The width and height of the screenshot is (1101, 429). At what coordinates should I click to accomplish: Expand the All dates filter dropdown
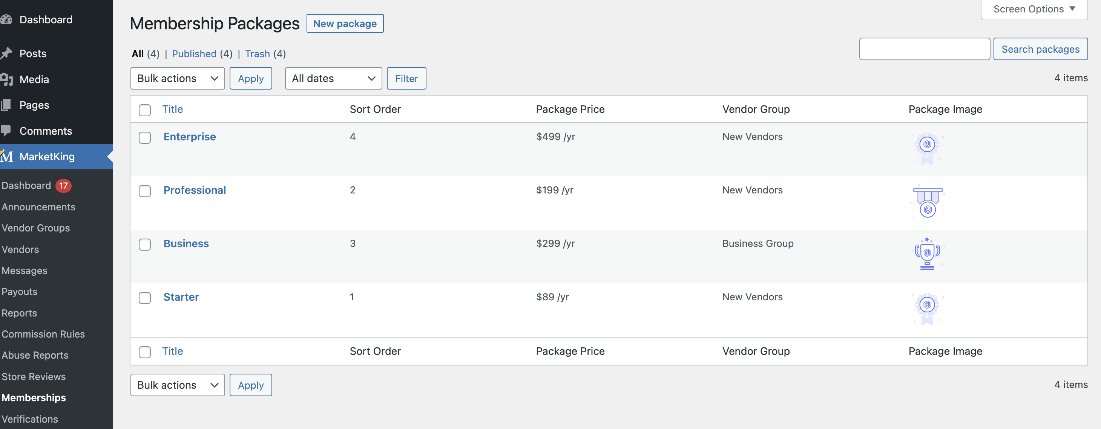click(x=333, y=78)
